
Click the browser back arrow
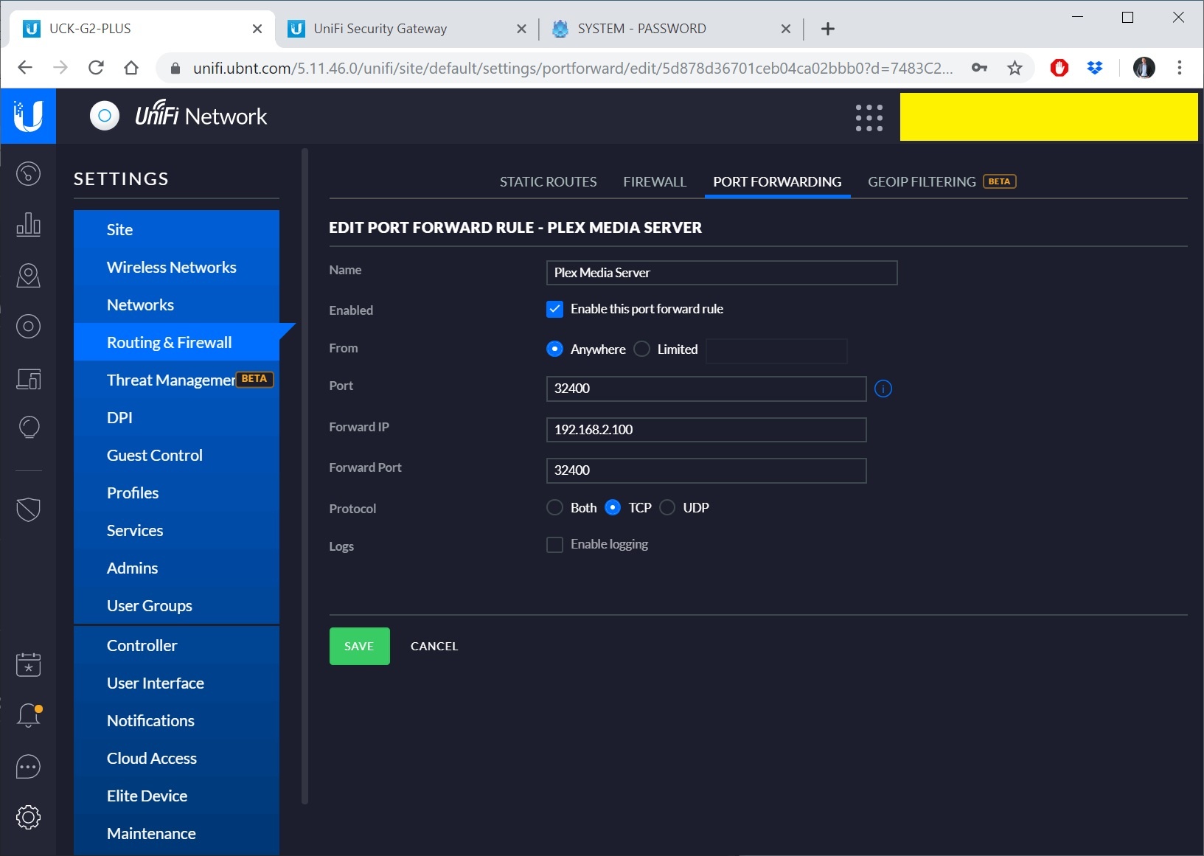[x=25, y=68]
